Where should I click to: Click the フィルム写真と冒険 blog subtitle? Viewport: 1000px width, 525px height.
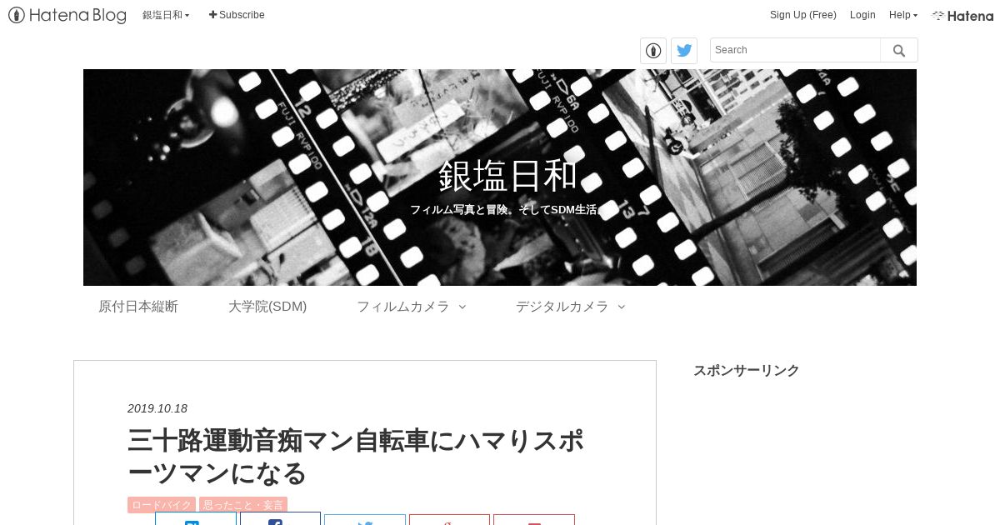[x=507, y=210]
